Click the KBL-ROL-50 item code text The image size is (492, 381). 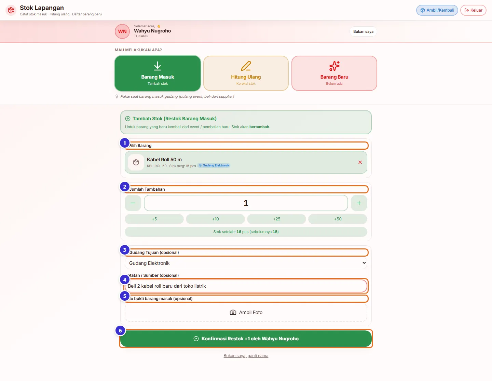[x=157, y=166]
